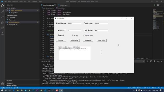Open the Explorer view in activity bar
This screenshot has width=164, height=92.
click(2, 6)
